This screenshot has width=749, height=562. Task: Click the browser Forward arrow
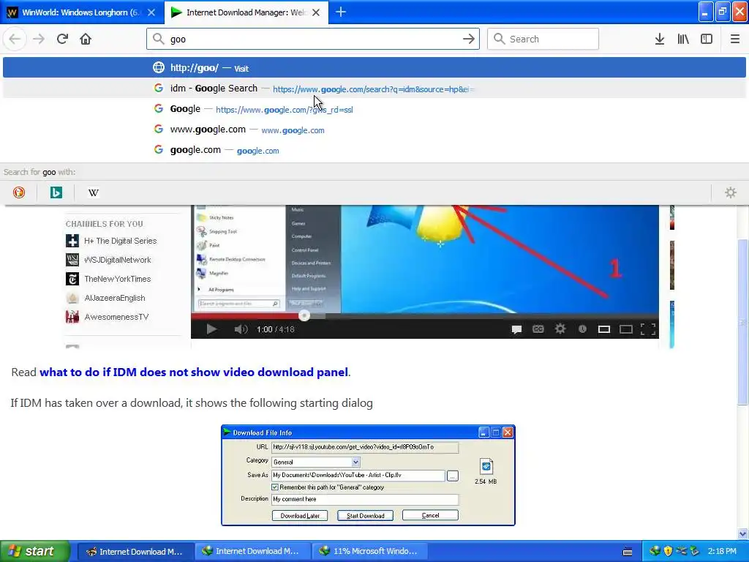pos(39,39)
